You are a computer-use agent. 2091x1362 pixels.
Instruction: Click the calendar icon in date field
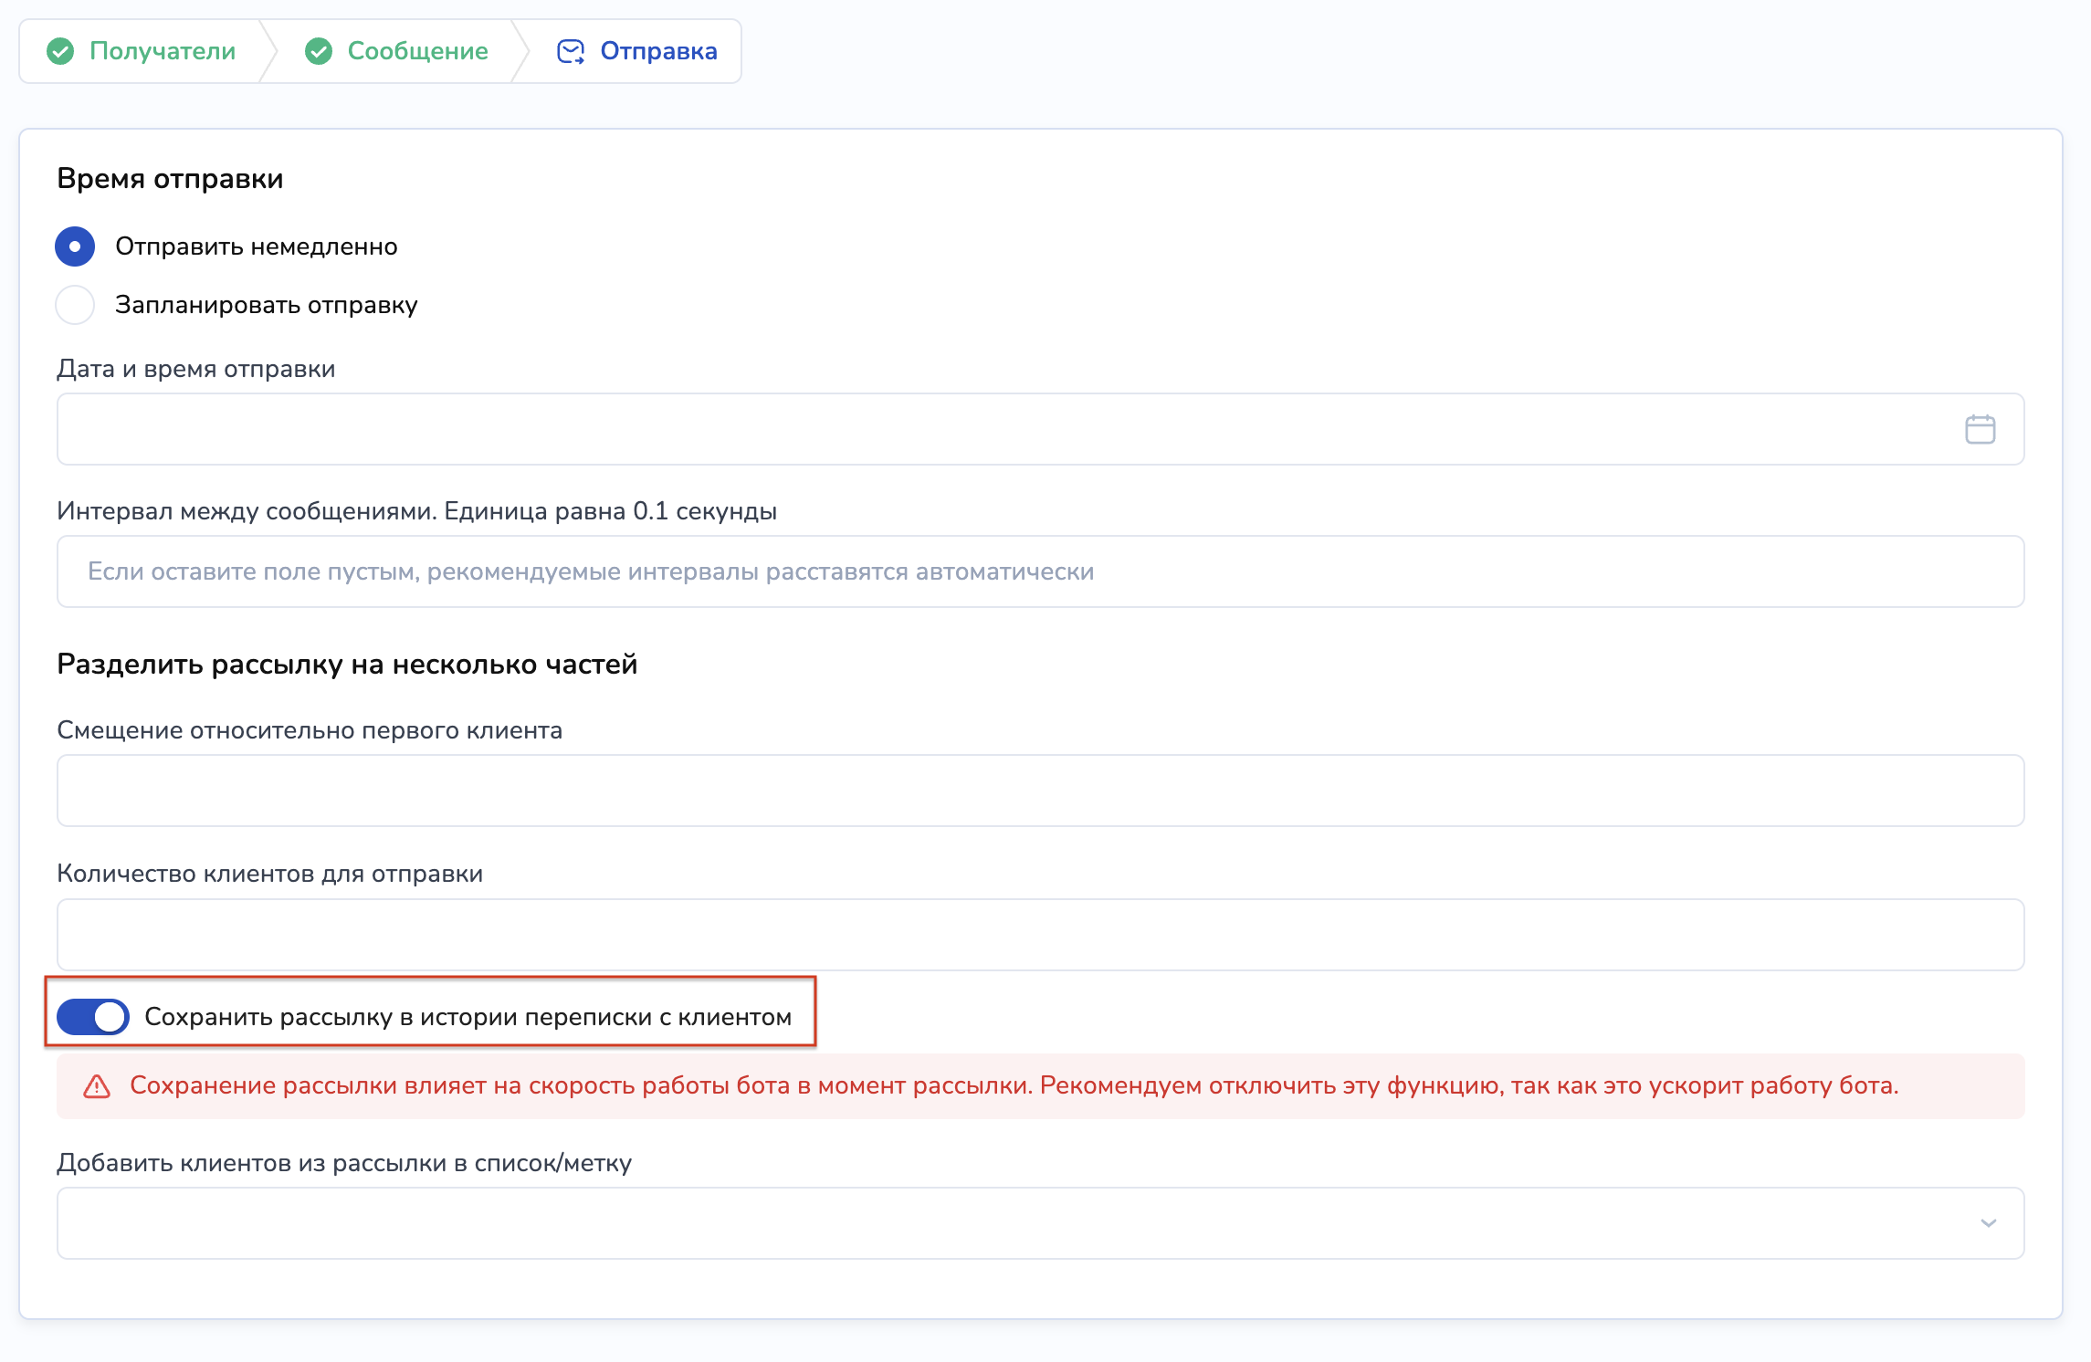(x=1980, y=429)
